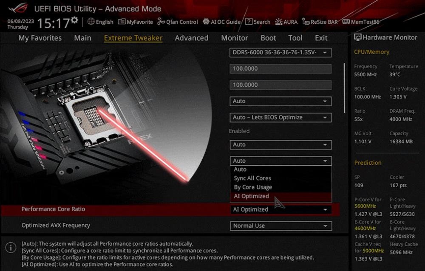Expand the DDR5-6000 memory preset dropdown

coord(280,52)
